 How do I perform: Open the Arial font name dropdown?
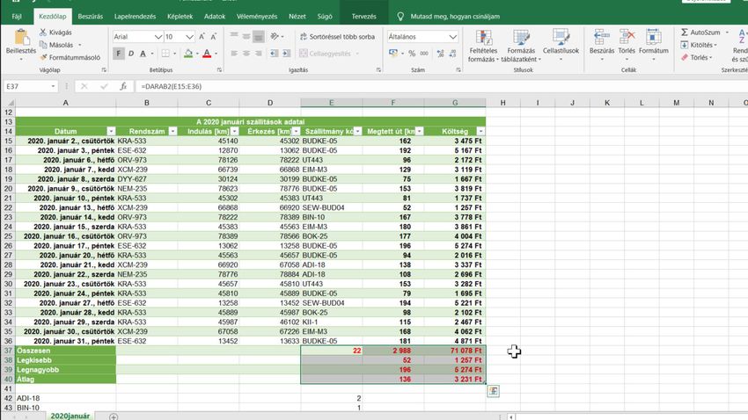click(158, 37)
